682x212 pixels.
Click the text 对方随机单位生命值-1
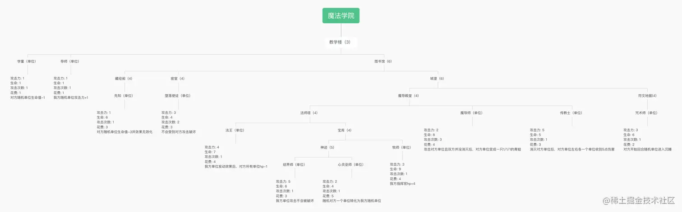(28, 97)
